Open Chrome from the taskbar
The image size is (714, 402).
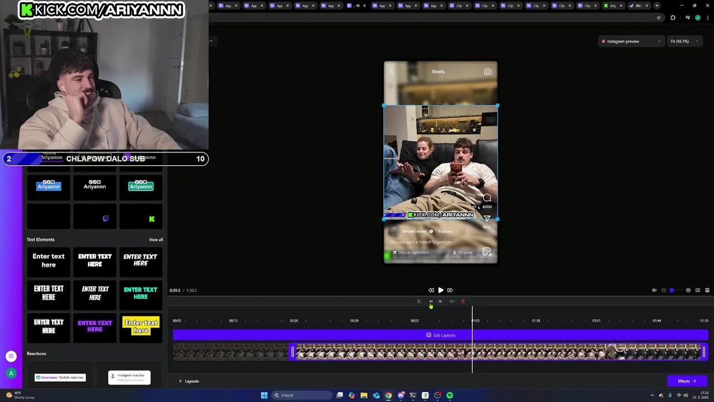click(x=388, y=395)
